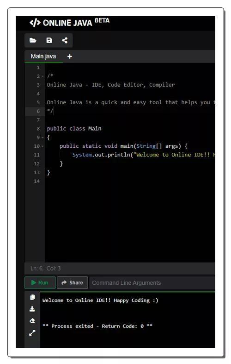
Task: Click the 'Ln: 6, Col: 3' status text
Action: pyautogui.click(x=45, y=268)
